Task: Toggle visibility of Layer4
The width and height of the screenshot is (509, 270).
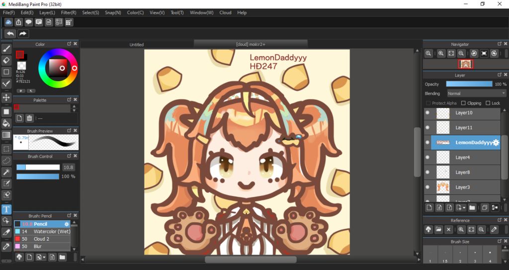Action: point(427,157)
